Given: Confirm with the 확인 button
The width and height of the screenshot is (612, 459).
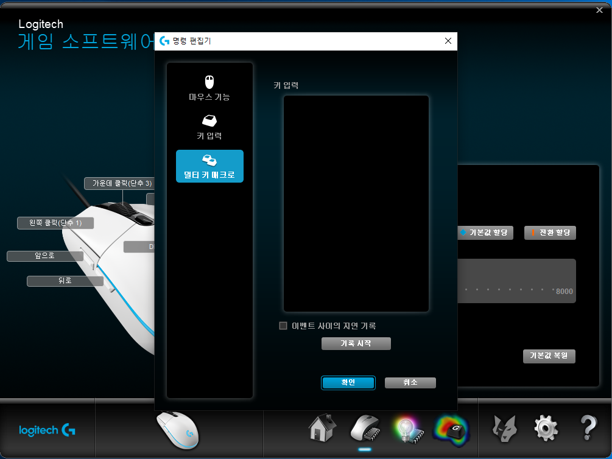Looking at the screenshot, I should tap(348, 382).
